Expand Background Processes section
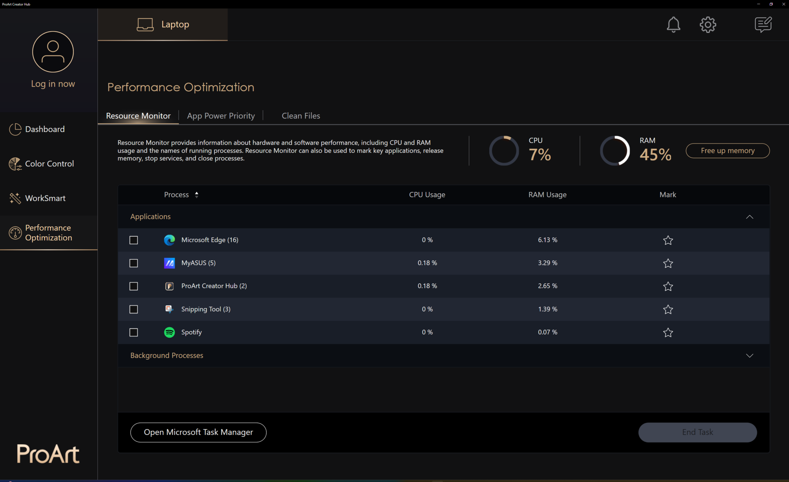Image resolution: width=789 pixels, height=482 pixels. tap(749, 355)
